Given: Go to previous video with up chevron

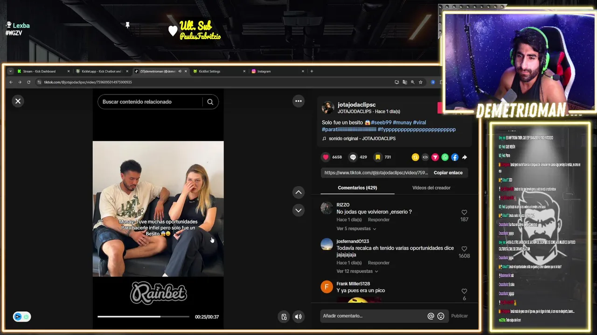Looking at the screenshot, I should (x=298, y=192).
